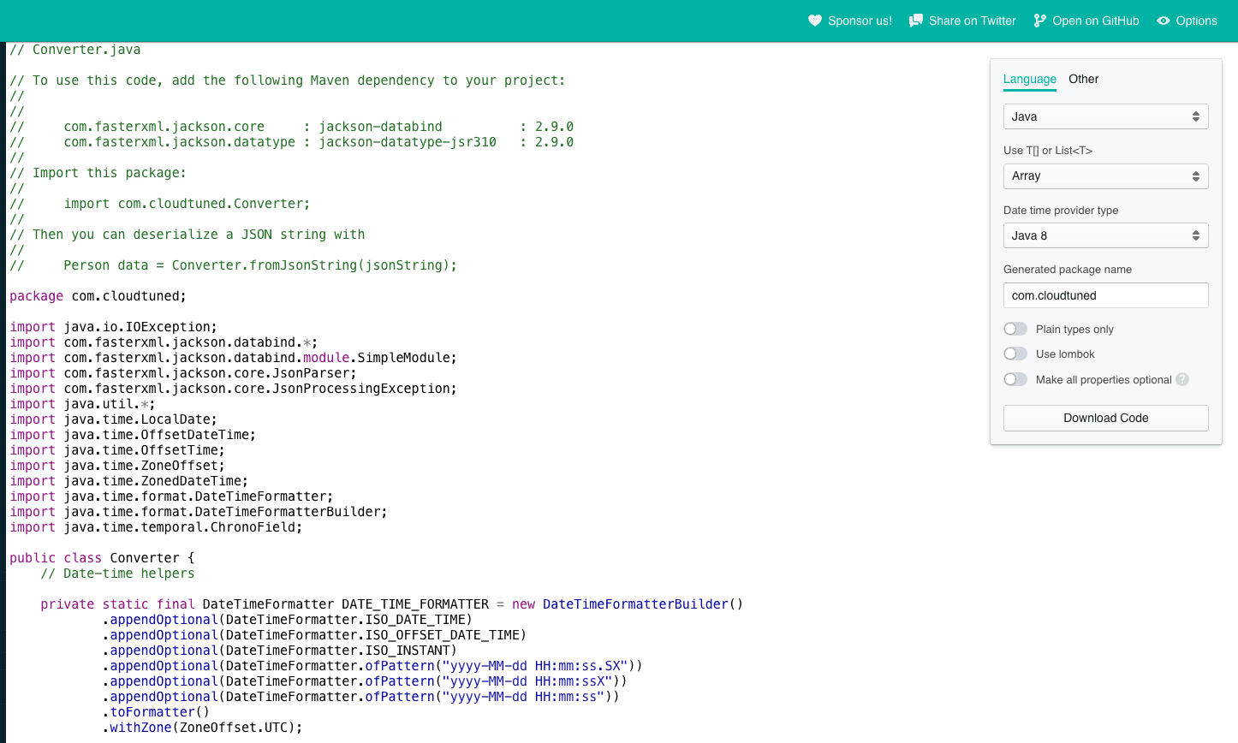Click the 'import java.util.*;' line
This screenshot has width=1238, height=743.
(x=82, y=404)
